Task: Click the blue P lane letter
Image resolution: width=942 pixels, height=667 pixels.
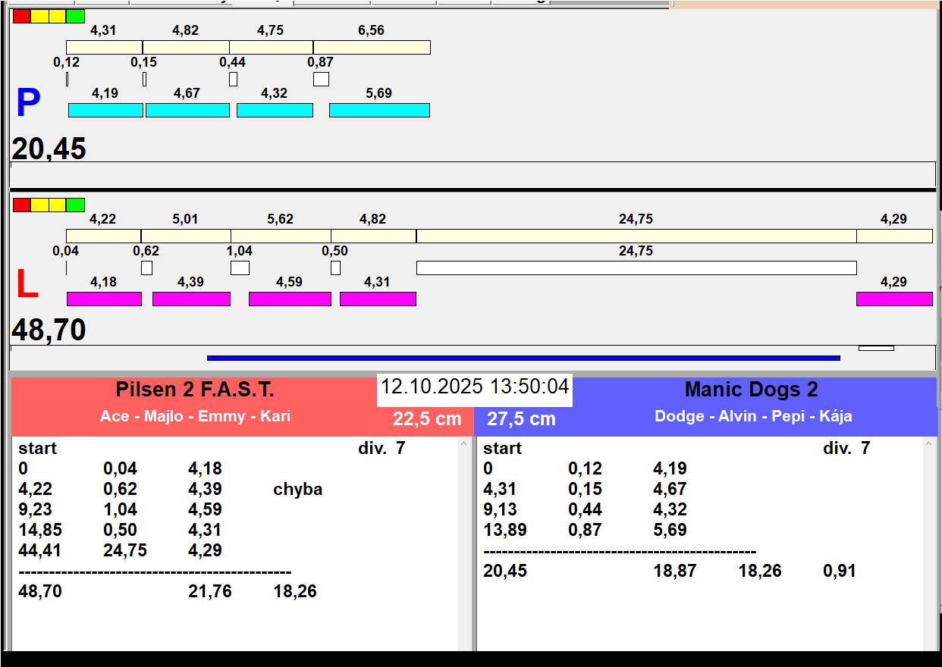Action: point(28,104)
